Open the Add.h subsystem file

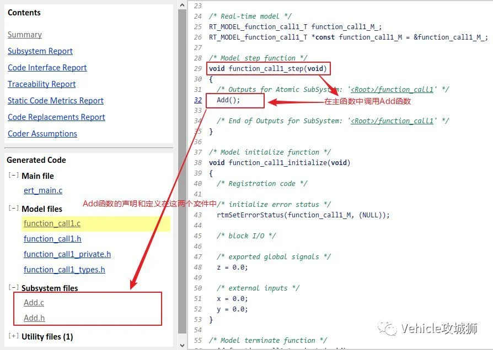(x=34, y=318)
